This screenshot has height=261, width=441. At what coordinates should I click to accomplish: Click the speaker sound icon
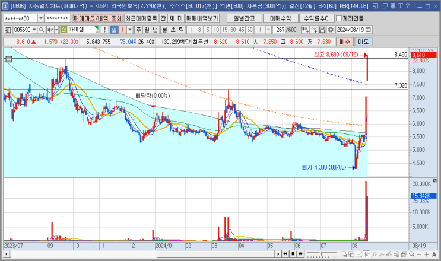(x=50, y=30)
